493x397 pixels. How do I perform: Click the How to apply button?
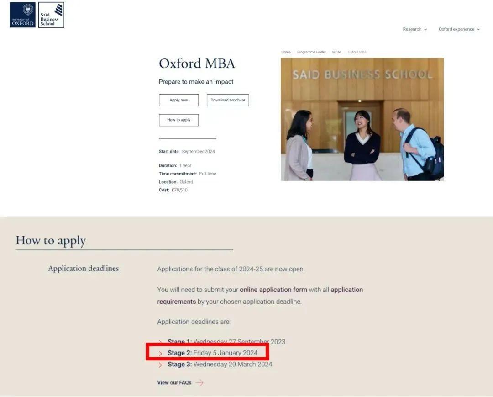178,120
